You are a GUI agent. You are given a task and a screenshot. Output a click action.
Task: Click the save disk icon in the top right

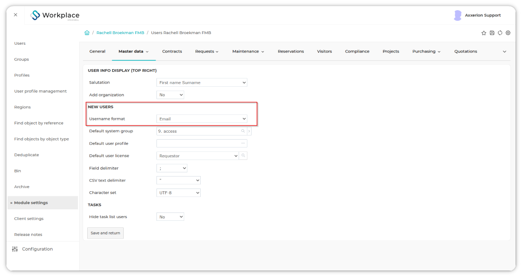pyautogui.click(x=492, y=33)
